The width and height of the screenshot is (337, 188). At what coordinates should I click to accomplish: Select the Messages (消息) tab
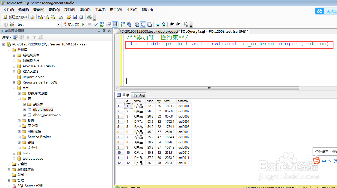[x=139, y=95]
